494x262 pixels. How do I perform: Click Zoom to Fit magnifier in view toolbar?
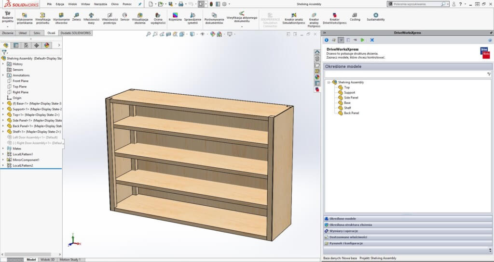pyautogui.click(x=149, y=34)
